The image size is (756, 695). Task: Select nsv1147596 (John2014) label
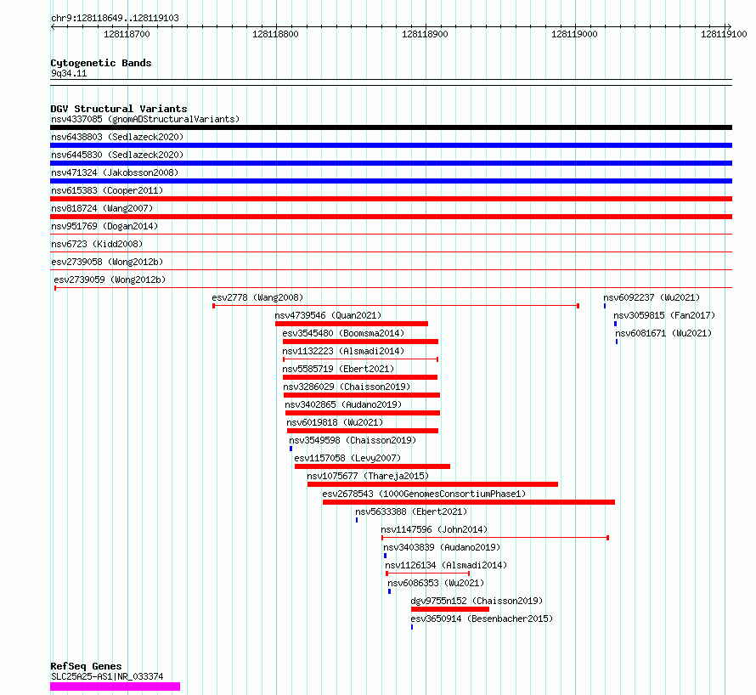point(434,529)
